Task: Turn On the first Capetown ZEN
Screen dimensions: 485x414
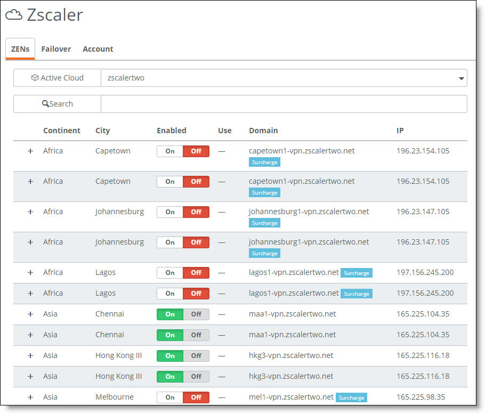Action: 170,151
